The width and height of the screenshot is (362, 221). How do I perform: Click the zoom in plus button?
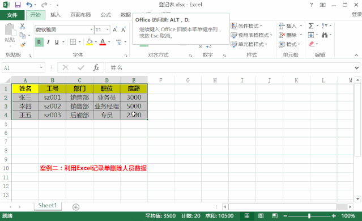334,216
